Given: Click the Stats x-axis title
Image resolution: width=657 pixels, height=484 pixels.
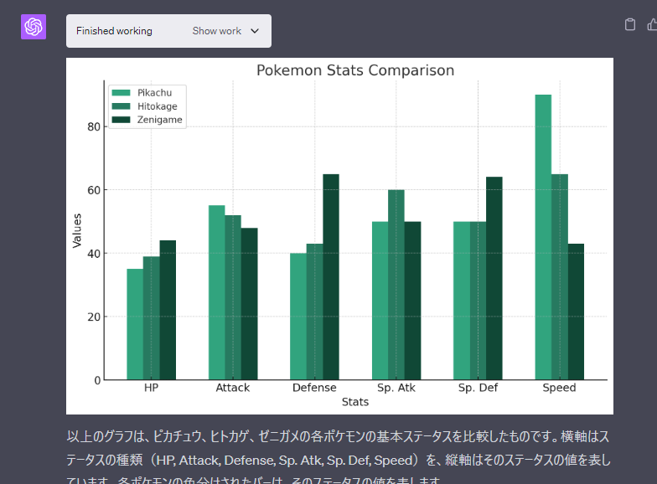Looking at the screenshot, I should pyautogui.click(x=355, y=402).
